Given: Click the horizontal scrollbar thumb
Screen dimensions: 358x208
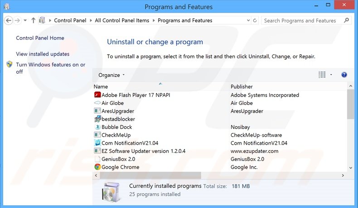Looking at the screenshot, I should 150,175.
